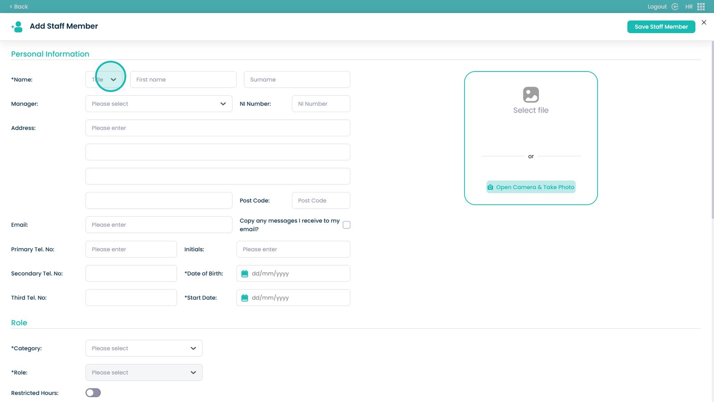Screen dimensions: 714x402
Task: Open the Category dropdown
Action: point(144,348)
